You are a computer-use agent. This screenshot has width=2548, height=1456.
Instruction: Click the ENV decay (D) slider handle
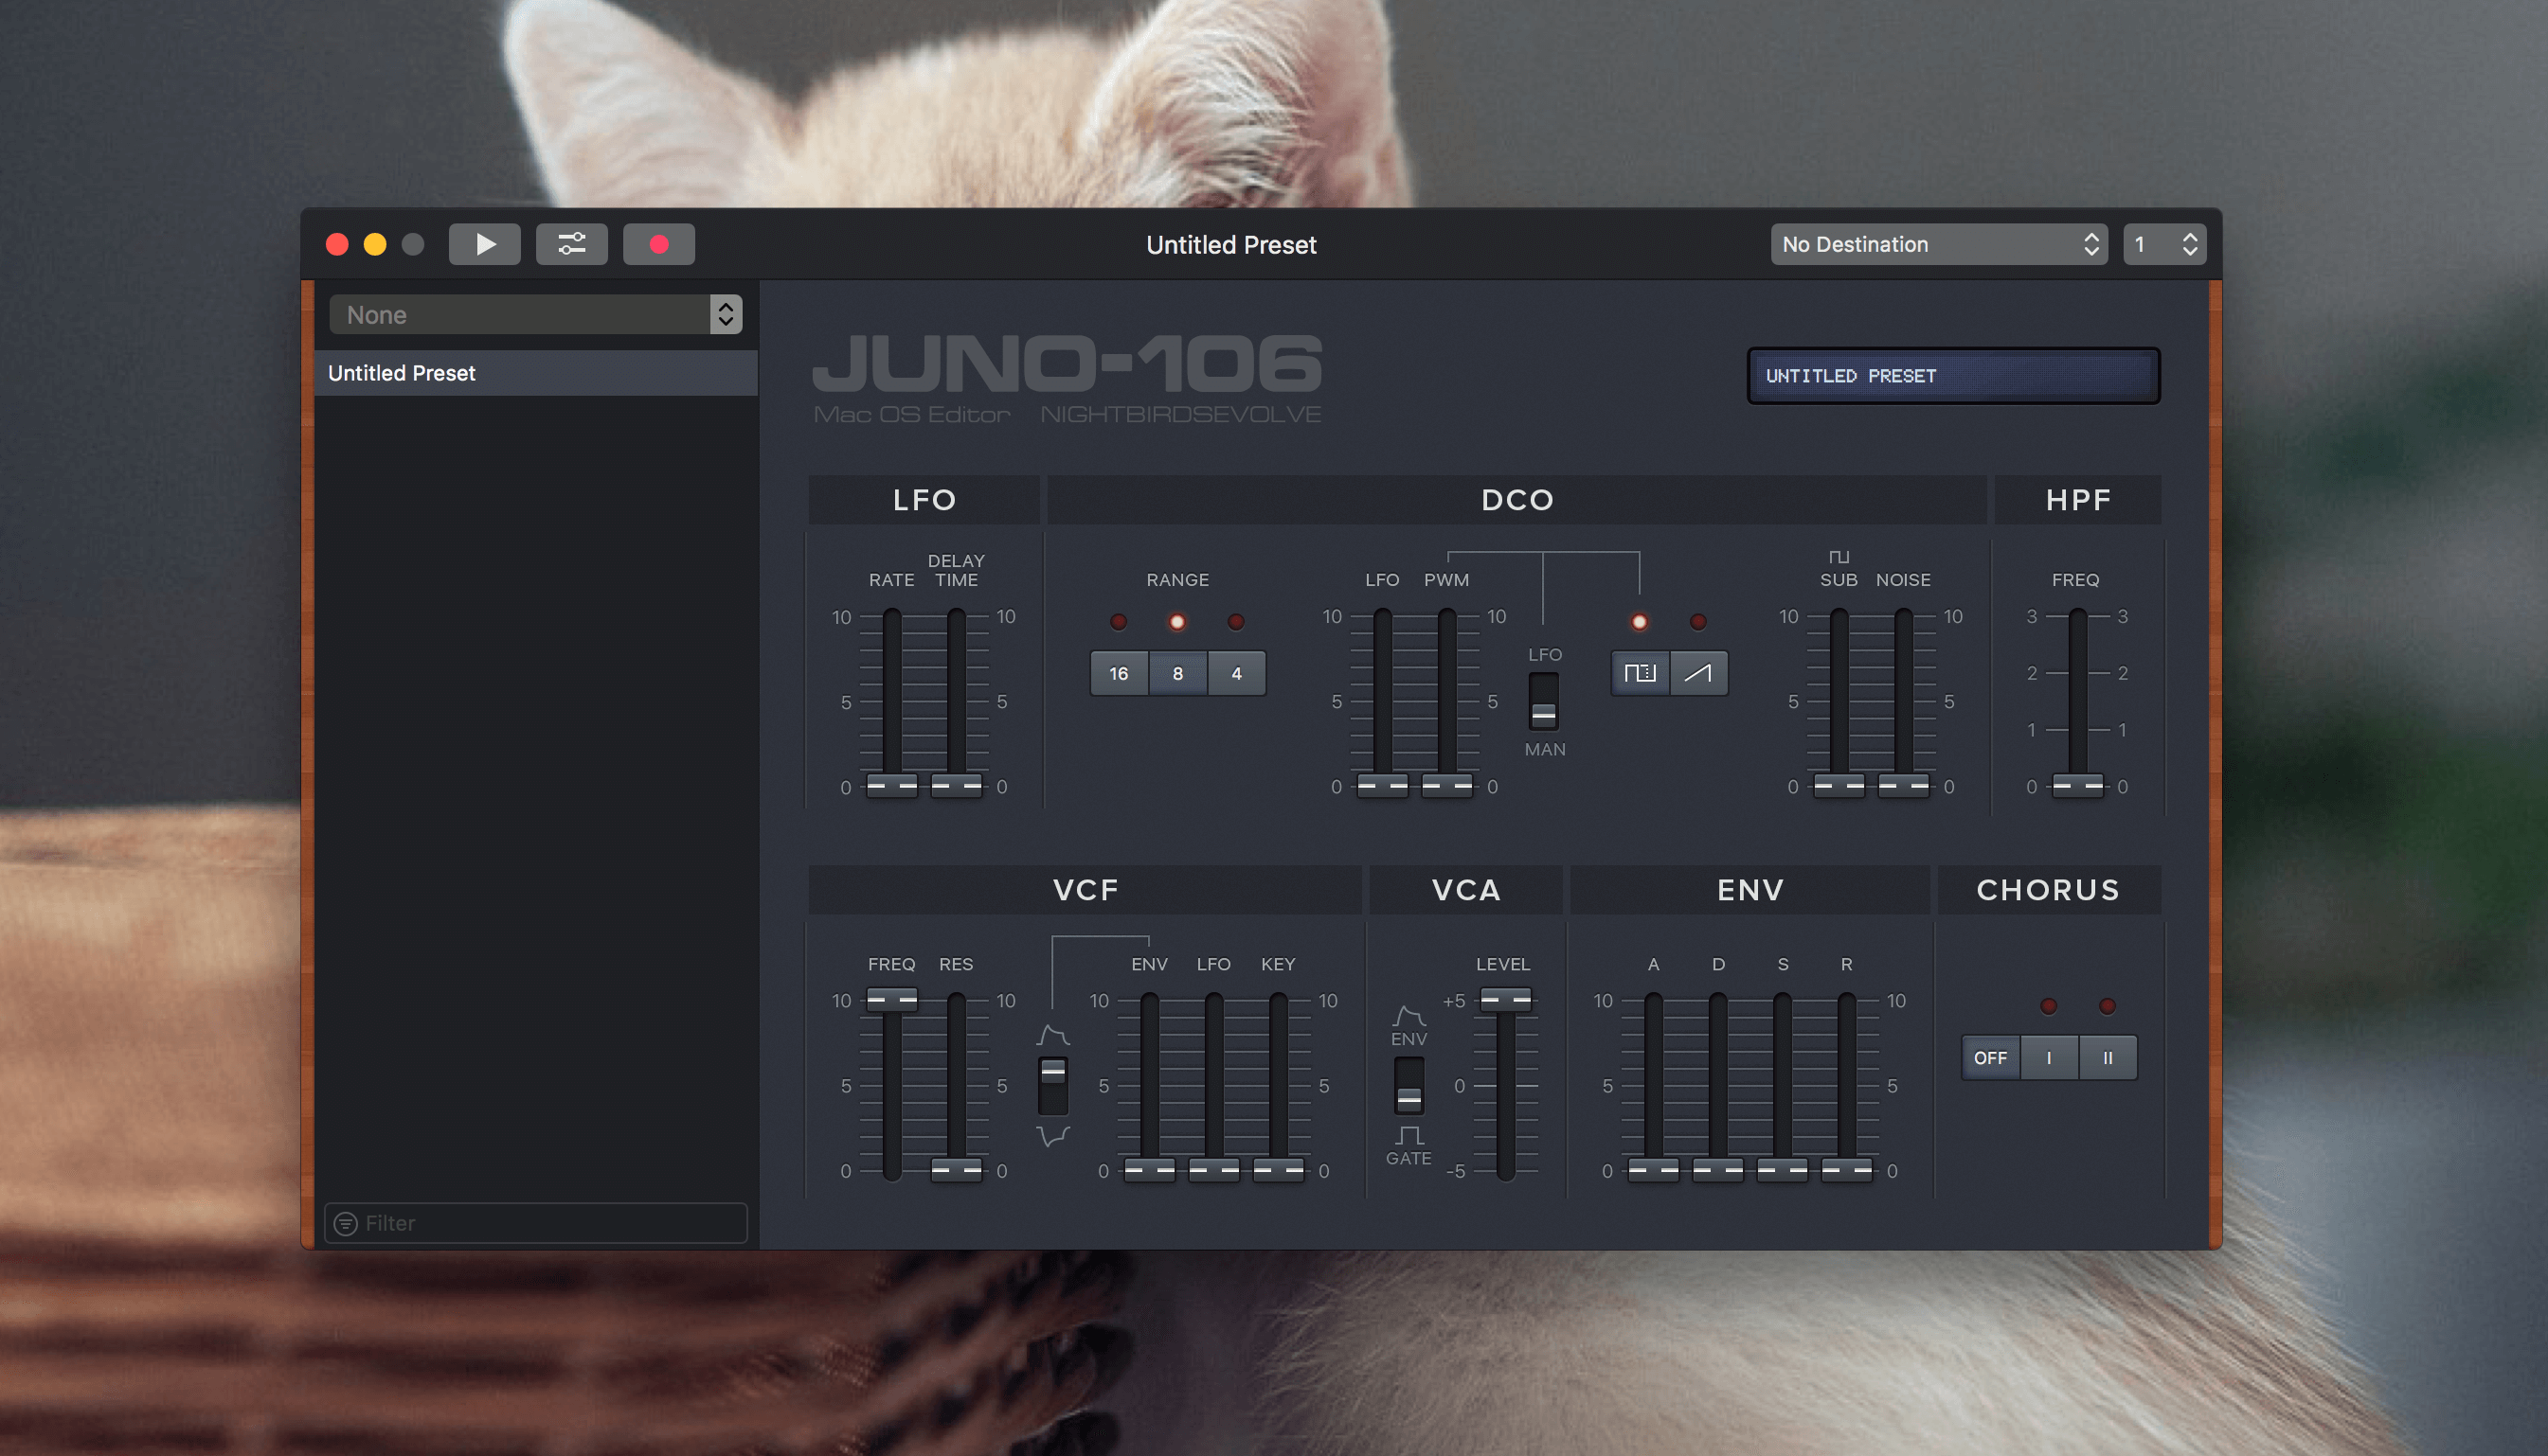(x=1717, y=1169)
